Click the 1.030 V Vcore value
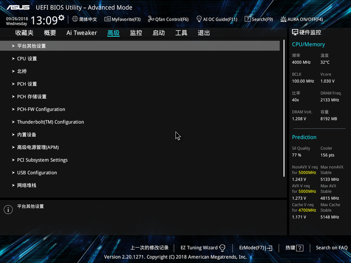Screen dimensions: 351x263 click(327, 81)
